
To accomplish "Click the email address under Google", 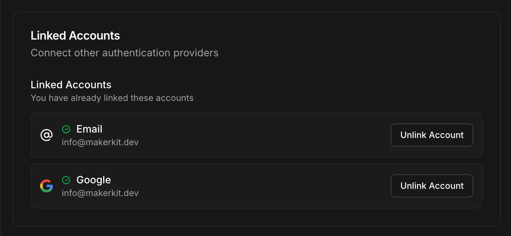I will [100, 193].
